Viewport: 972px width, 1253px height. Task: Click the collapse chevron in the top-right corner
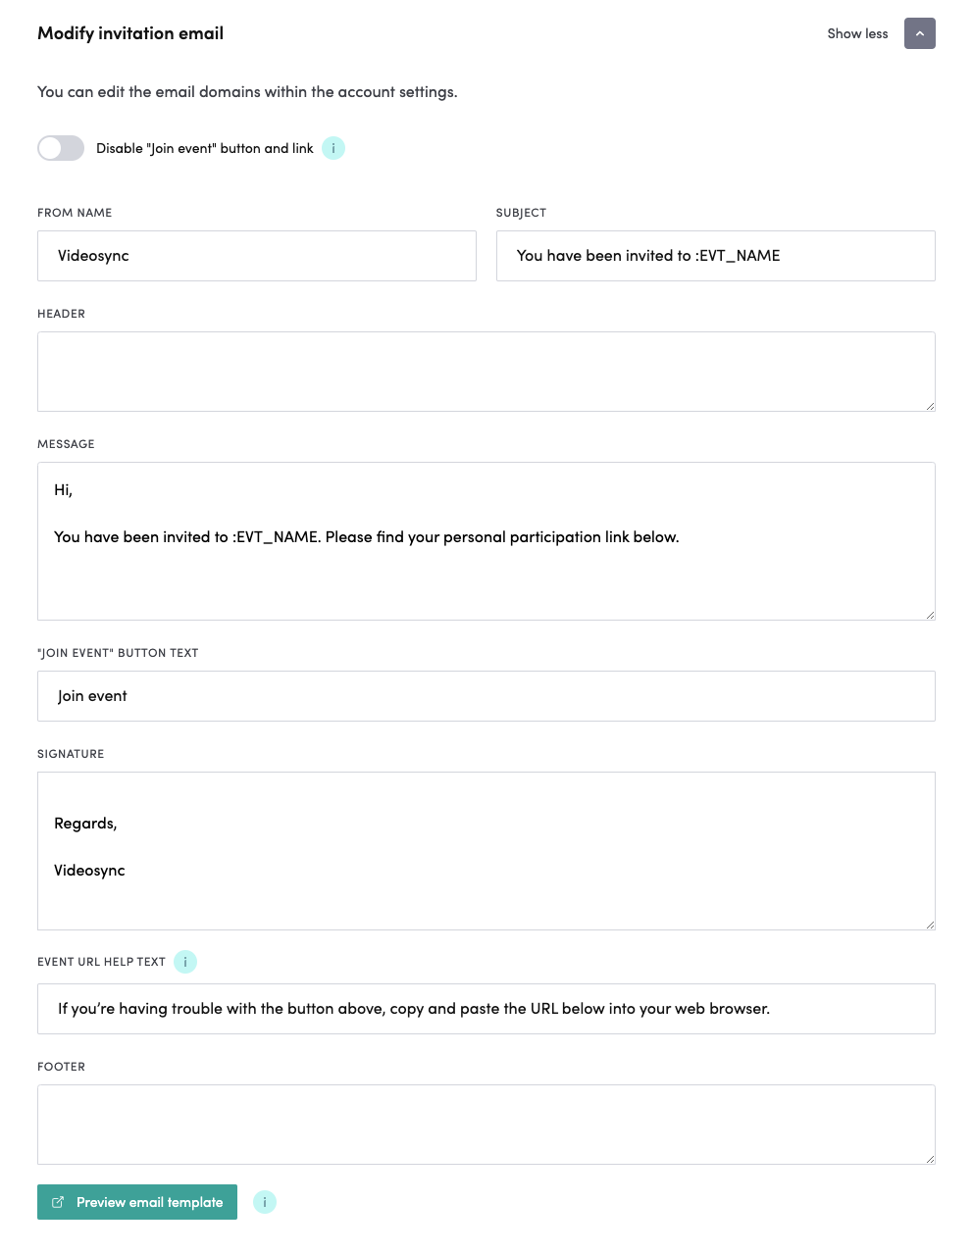click(919, 33)
